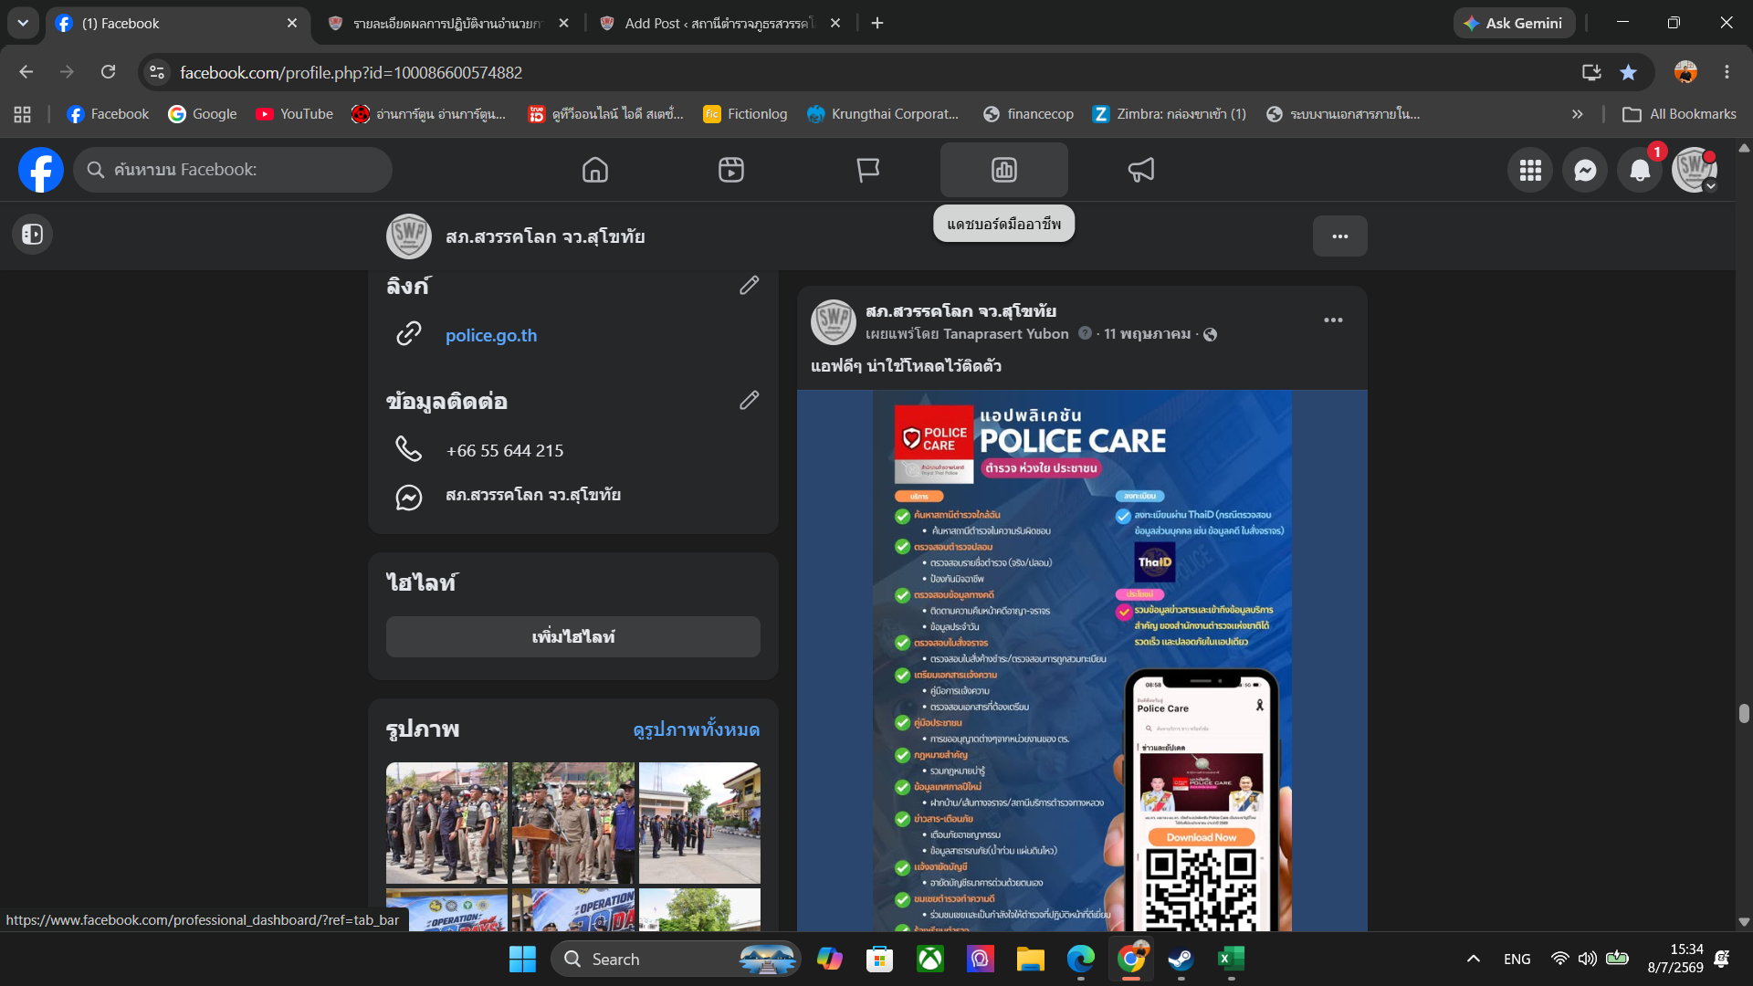The width and height of the screenshot is (1753, 986).
Task: Open Facebook Home feed icon
Action: coord(594,170)
